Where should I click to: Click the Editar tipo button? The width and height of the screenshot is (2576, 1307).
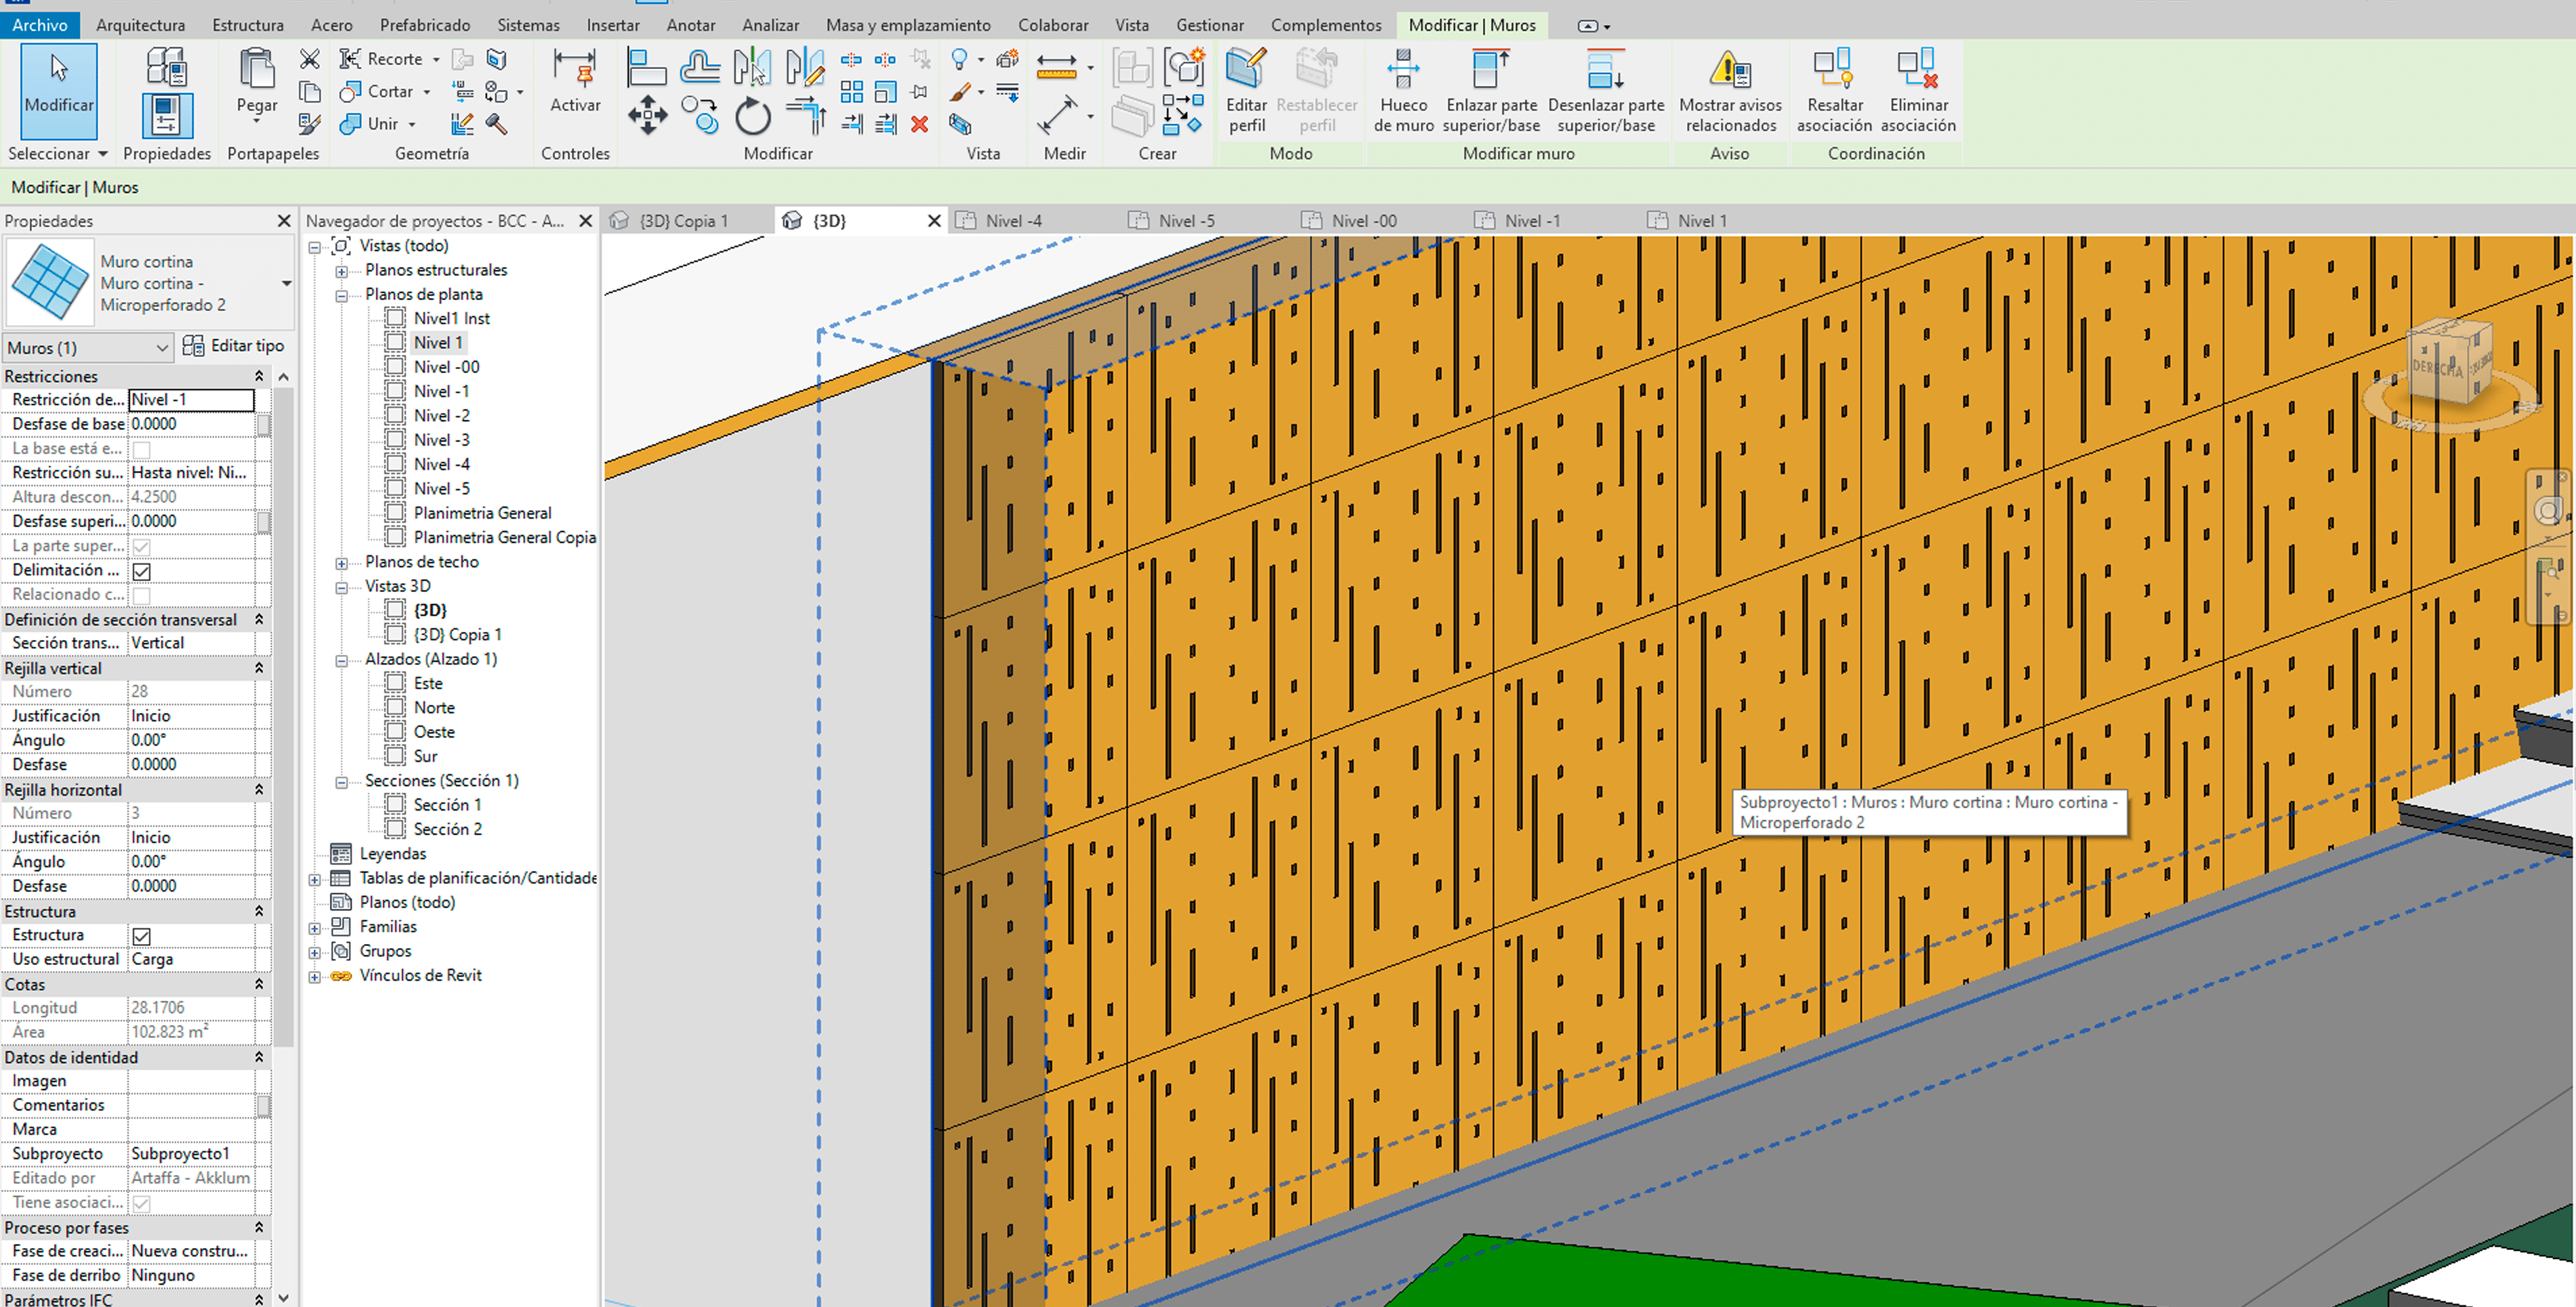pos(234,346)
